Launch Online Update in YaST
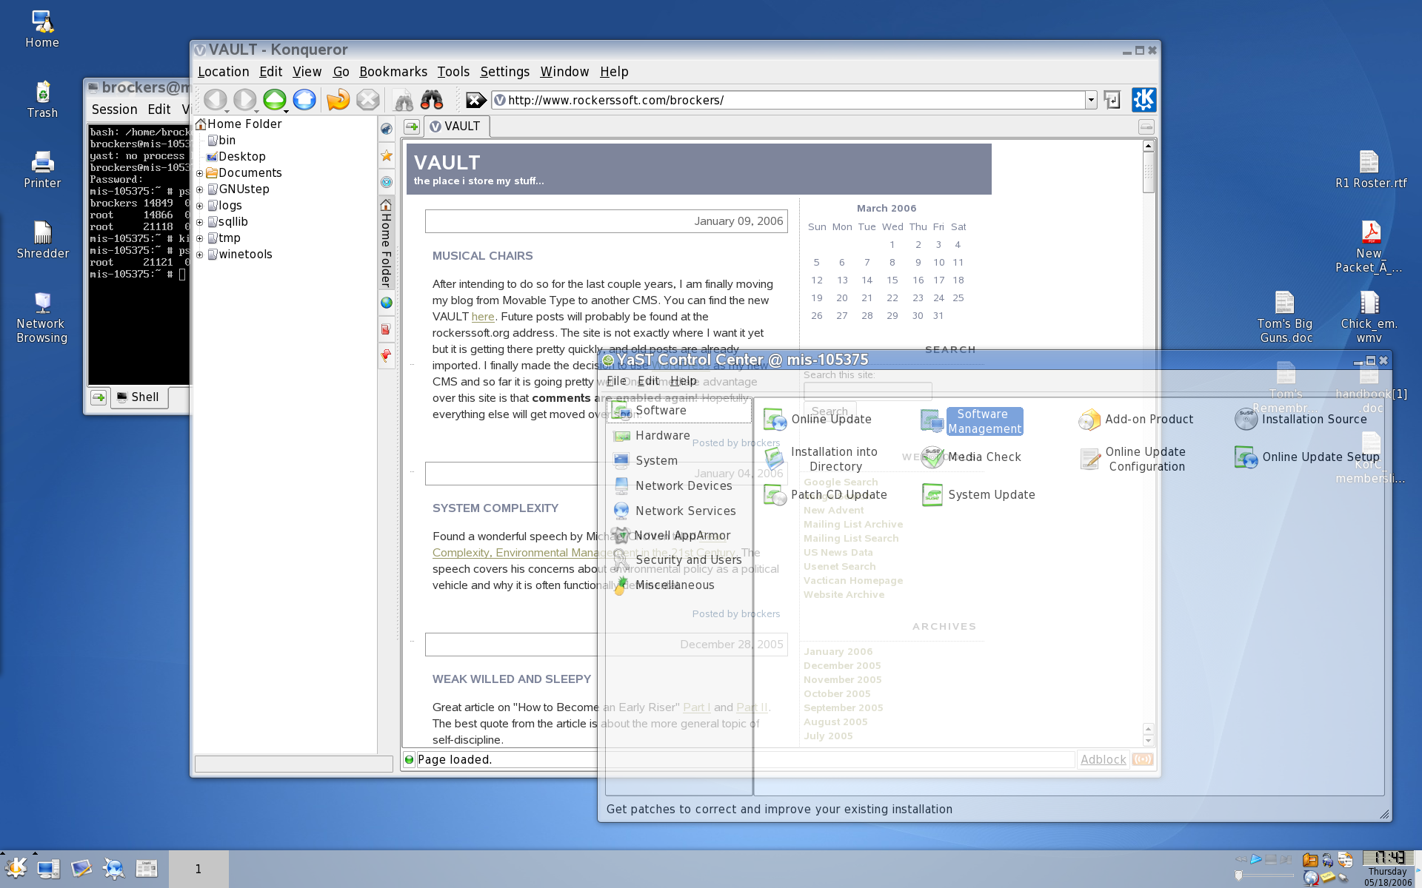Viewport: 1422px width, 888px height. (818, 419)
